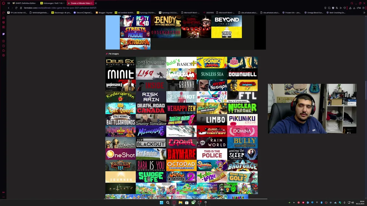Image resolution: width=367 pixels, height=206 pixels.
Task: Open the Blogger: Yayınlar bookmark
Action: point(104,13)
